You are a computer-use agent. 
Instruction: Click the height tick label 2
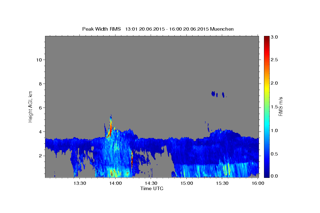pos(41,156)
